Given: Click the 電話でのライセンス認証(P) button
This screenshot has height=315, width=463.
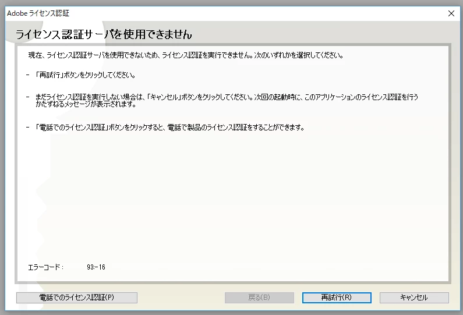Looking at the screenshot, I should [77, 298].
